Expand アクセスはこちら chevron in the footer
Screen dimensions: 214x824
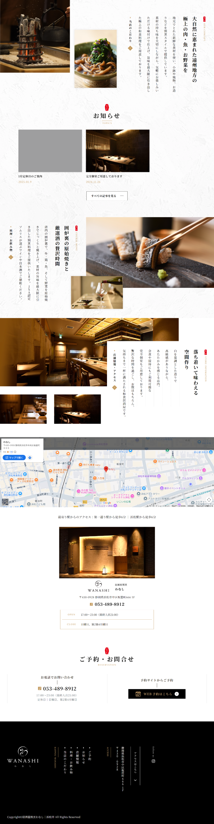click(x=135, y=780)
